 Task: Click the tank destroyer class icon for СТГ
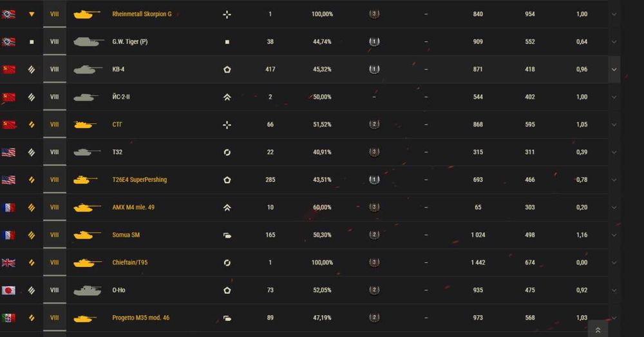click(227, 125)
